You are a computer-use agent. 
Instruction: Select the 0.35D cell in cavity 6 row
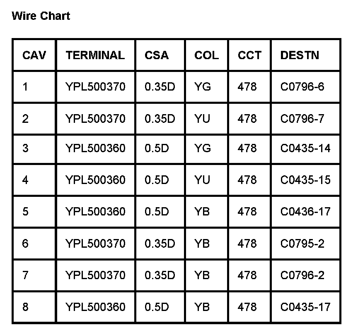tap(160, 244)
